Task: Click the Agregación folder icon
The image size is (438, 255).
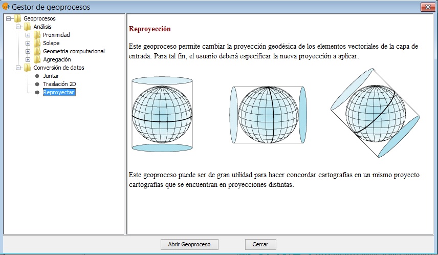Action: [x=37, y=59]
